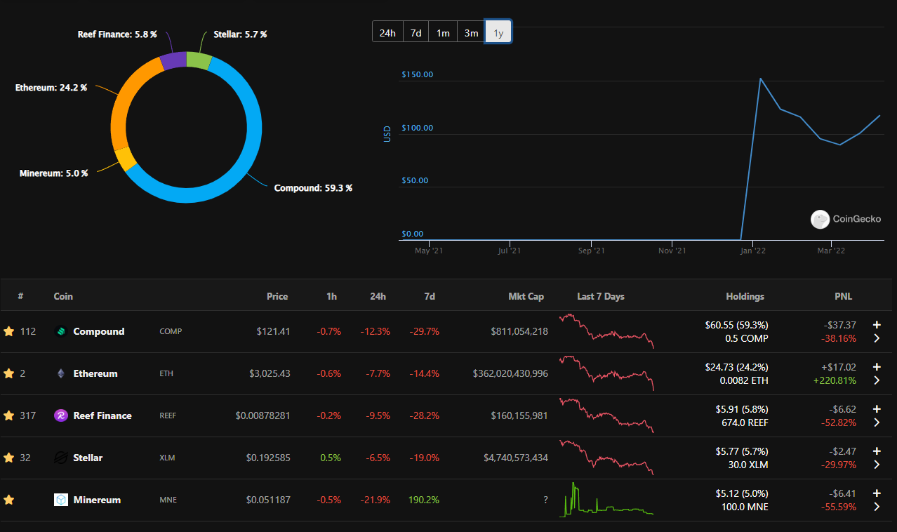Click the Minereum coin logo
Screen dimensions: 897x532
point(60,500)
